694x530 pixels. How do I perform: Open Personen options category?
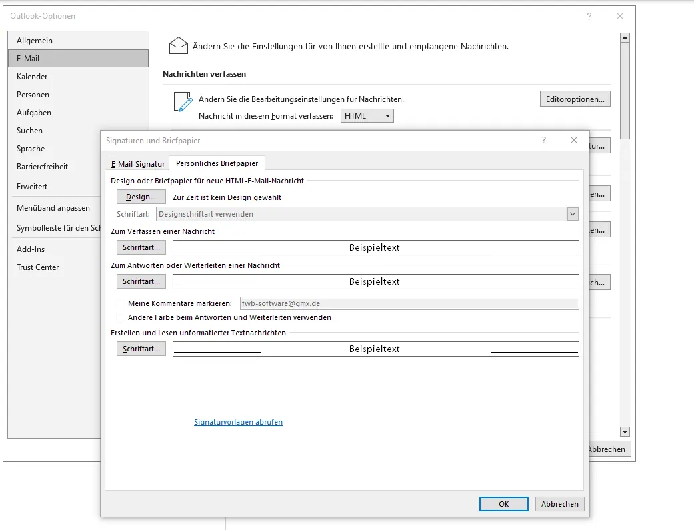coord(79,94)
